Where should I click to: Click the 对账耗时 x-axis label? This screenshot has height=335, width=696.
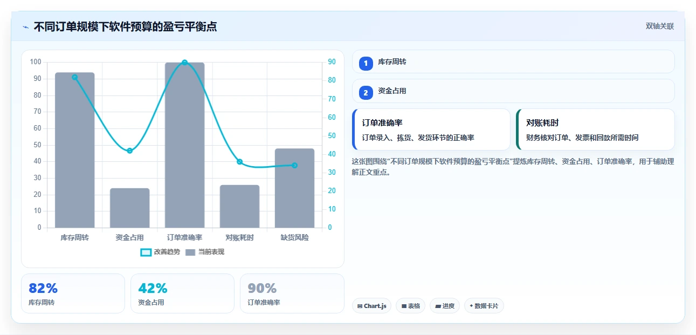point(239,237)
